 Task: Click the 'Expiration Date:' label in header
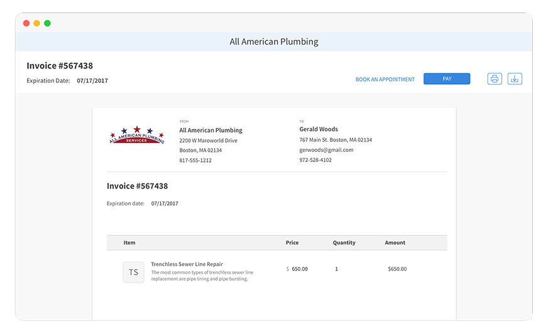pyautogui.click(x=48, y=81)
